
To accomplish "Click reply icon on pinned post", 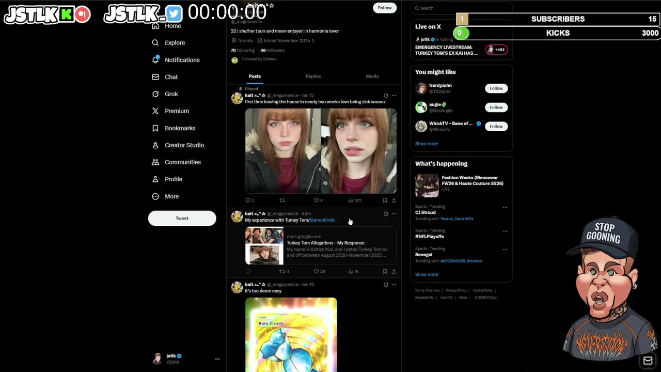I will click(x=248, y=200).
